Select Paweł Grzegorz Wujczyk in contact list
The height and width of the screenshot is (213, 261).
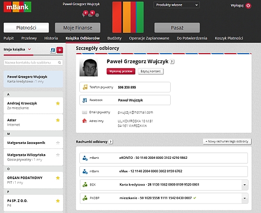(x=33, y=79)
